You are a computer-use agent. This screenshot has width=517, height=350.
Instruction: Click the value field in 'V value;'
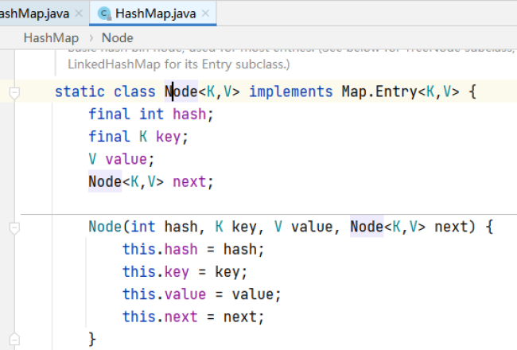pos(126,159)
